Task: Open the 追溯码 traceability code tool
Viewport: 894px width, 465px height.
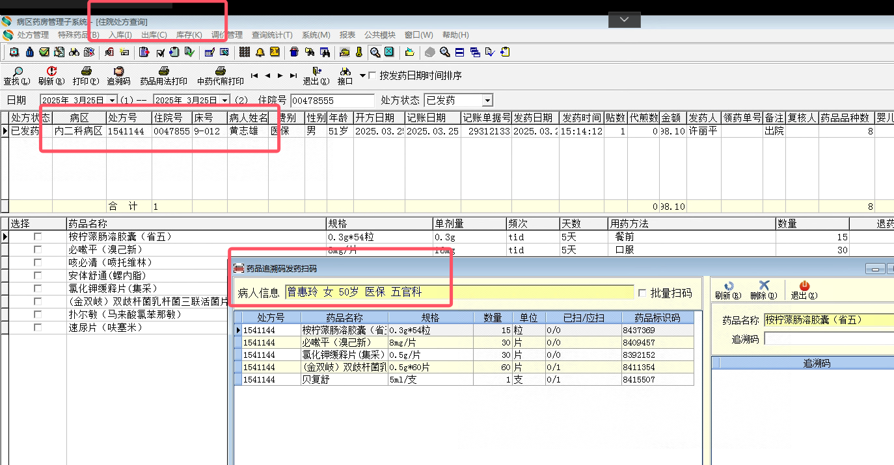Action: (x=118, y=76)
